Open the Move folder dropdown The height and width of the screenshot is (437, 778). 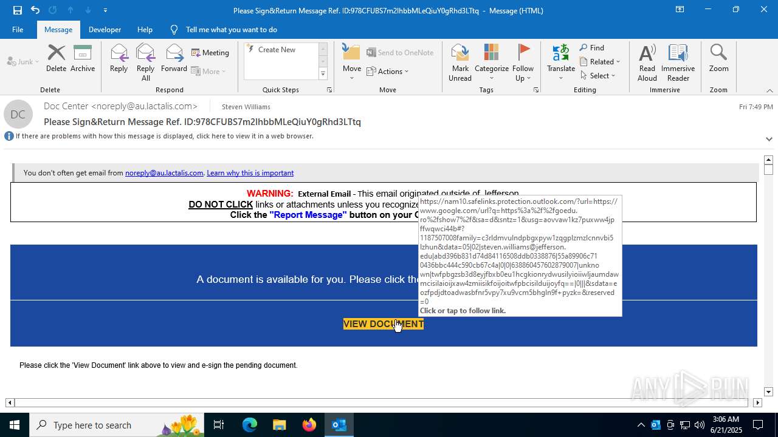[352, 62]
